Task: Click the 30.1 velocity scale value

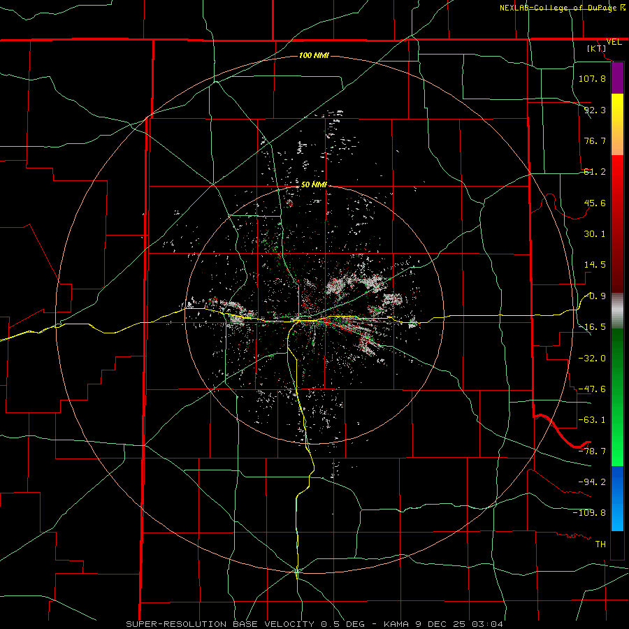Action: tap(595, 234)
